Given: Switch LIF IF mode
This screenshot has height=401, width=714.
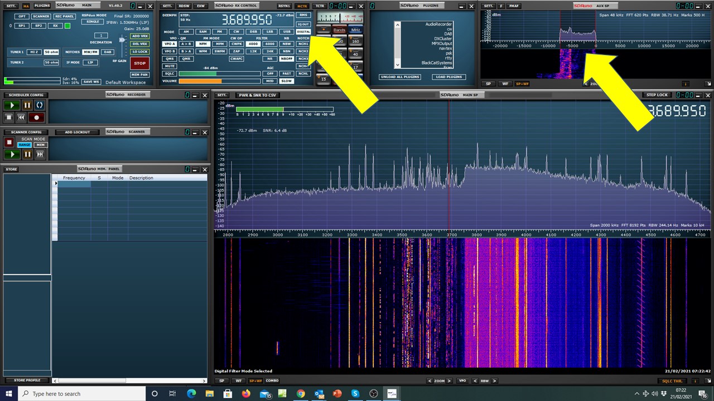Looking at the screenshot, I should (90, 62).
